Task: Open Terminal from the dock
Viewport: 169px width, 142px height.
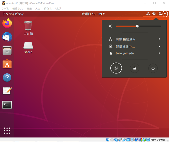Action: tap(7, 105)
